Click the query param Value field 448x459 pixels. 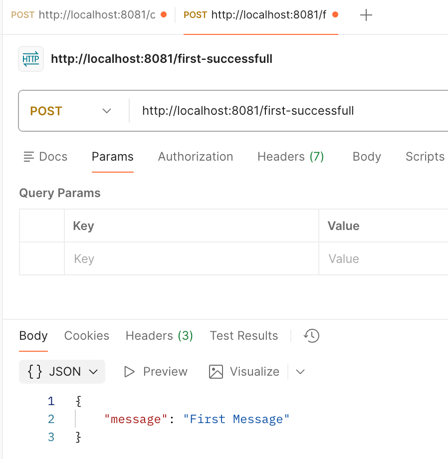point(383,259)
